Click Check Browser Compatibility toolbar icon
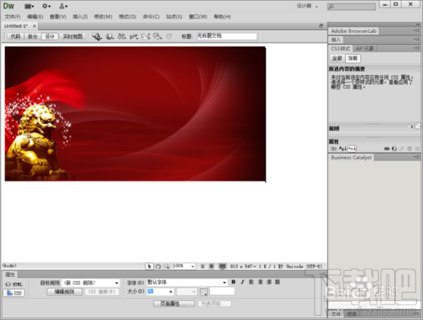The image size is (423, 320). pyautogui.click(x=146, y=36)
